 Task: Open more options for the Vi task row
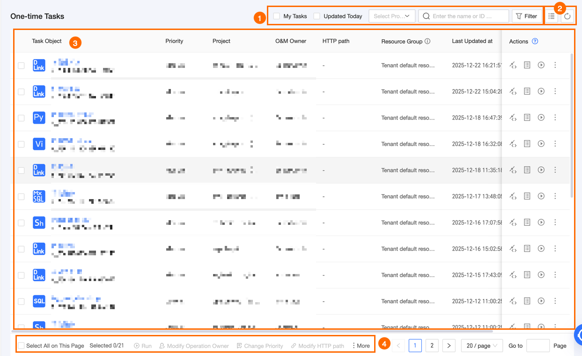pos(555,144)
